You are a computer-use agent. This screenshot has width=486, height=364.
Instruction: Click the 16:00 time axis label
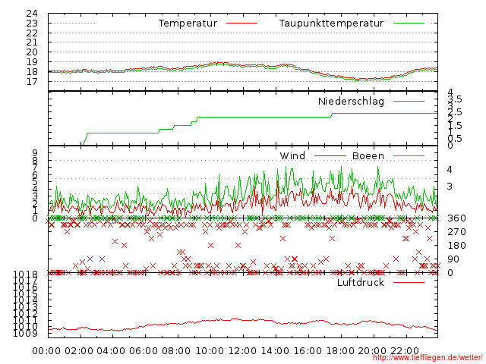click(x=308, y=351)
